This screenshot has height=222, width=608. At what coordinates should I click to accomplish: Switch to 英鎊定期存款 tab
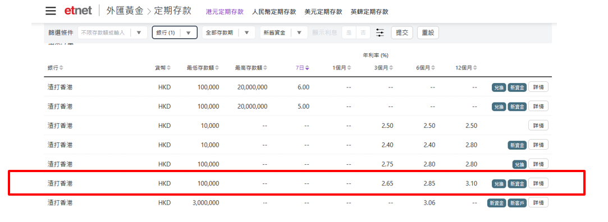pyautogui.click(x=369, y=12)
